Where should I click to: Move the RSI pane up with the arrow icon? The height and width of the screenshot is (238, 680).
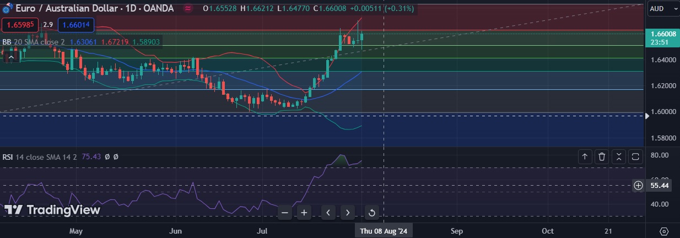coord(585,157)
